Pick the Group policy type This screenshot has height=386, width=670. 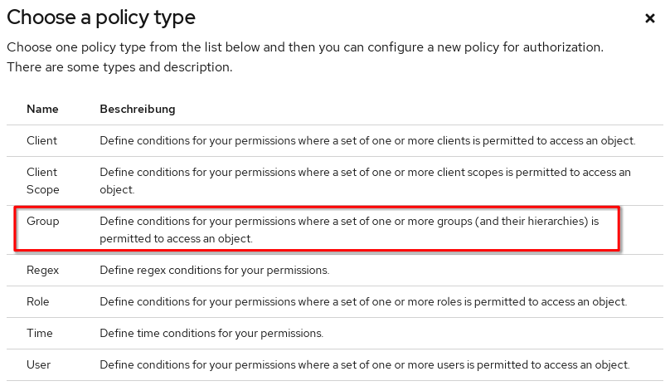coord(43,222)
